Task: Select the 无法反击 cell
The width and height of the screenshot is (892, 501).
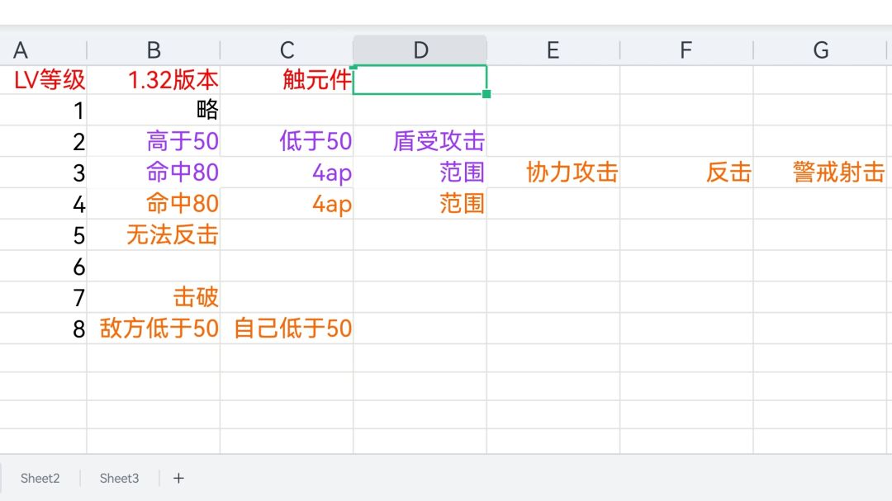Action: point(172,235)
